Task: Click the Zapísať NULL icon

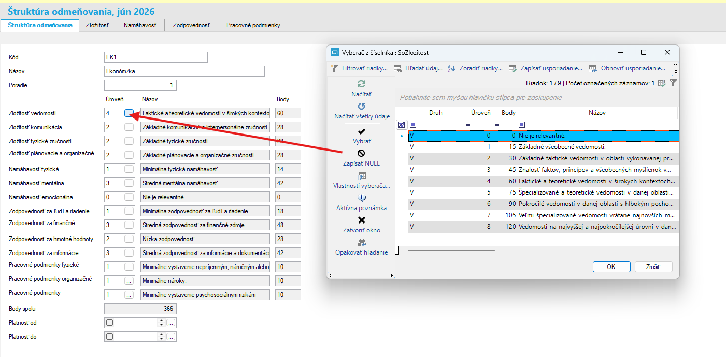Action: 362,153
